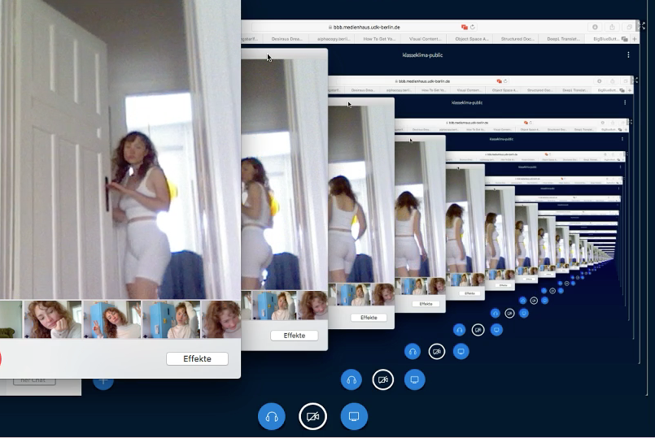Click the large screen share button at bottom
Image resolution: width=655 pixels, height=438 pixels.
(354, 417)
